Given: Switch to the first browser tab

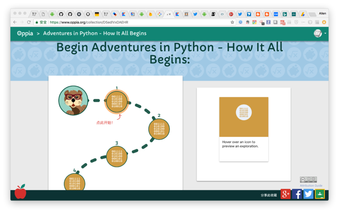Looking at the screenshot, I should click(34, 14).
